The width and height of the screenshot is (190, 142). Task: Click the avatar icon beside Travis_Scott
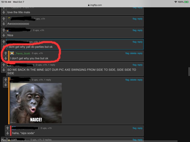click(x=12, y=53)
